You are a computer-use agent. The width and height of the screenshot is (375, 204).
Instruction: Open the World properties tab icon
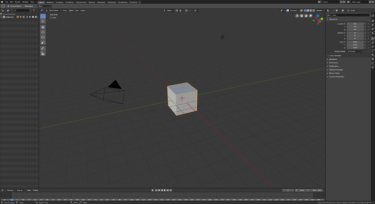click(373, 33)
